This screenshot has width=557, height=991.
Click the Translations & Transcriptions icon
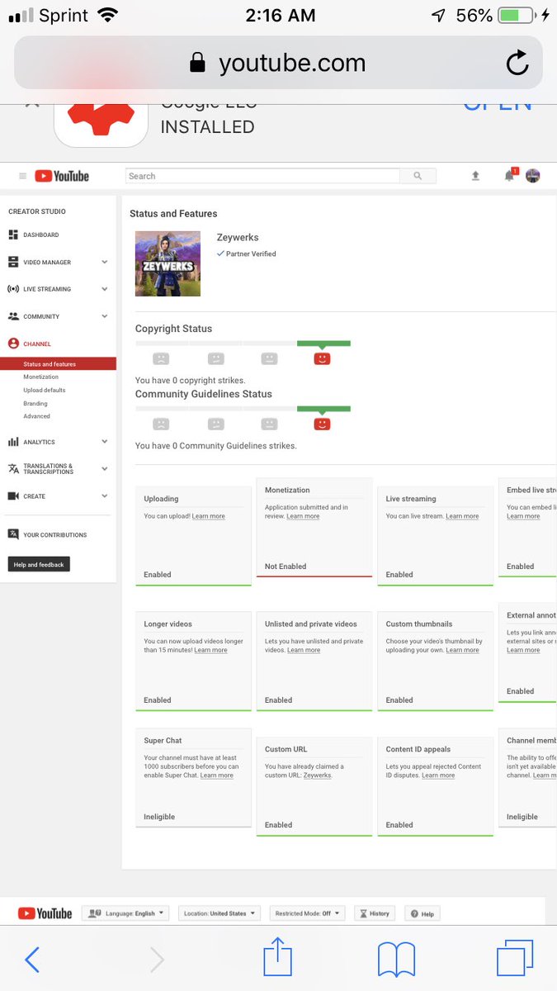click(13, 468)
